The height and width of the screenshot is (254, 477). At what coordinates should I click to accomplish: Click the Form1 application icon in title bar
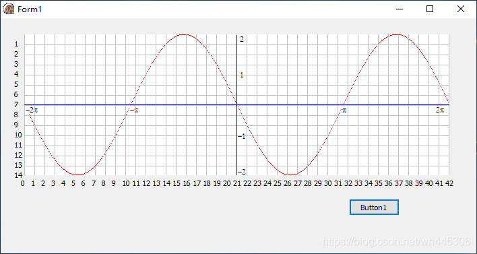click(x=9, y=9)
